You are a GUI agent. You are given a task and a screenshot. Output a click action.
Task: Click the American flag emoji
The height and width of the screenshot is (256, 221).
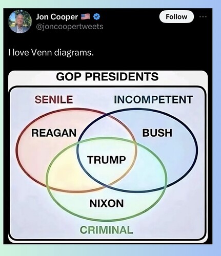(85, 16)
